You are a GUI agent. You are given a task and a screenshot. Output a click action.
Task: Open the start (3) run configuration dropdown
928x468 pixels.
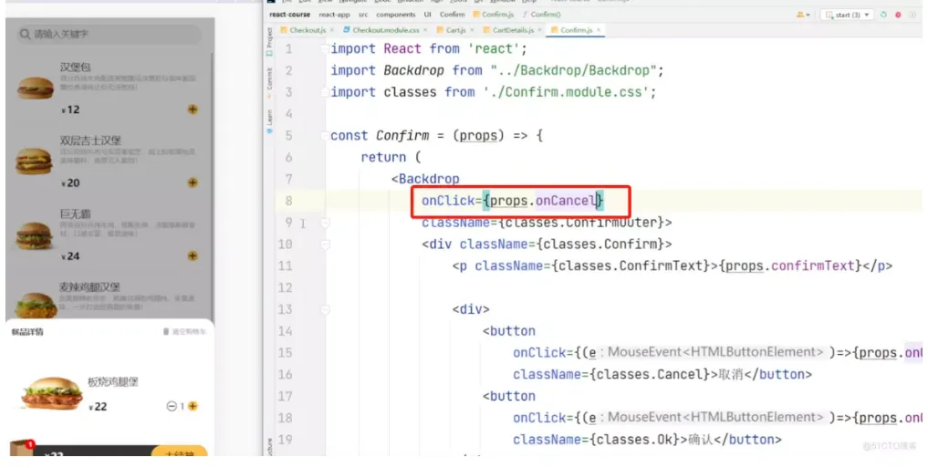848,15
